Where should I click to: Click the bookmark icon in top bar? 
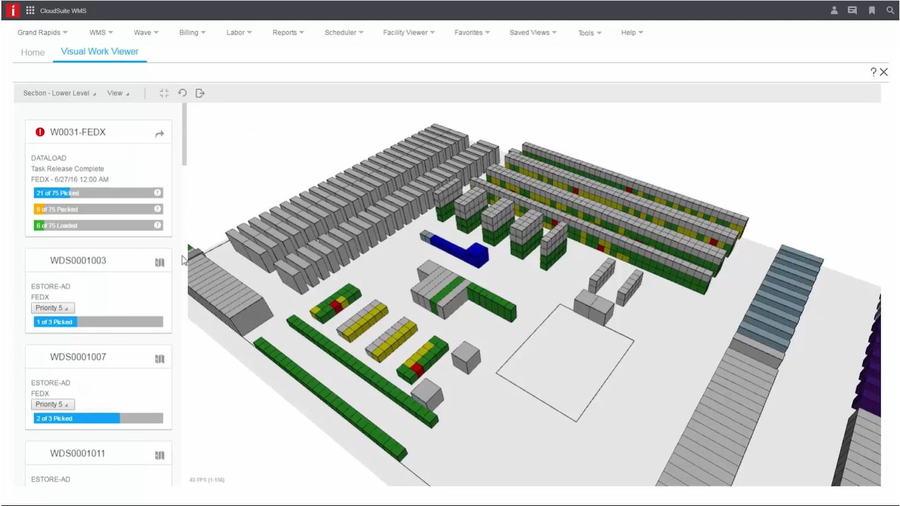[871, 10]
